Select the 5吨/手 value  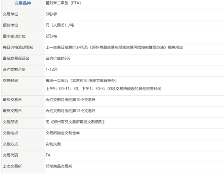pyautogui.click(x=51, y=14)
